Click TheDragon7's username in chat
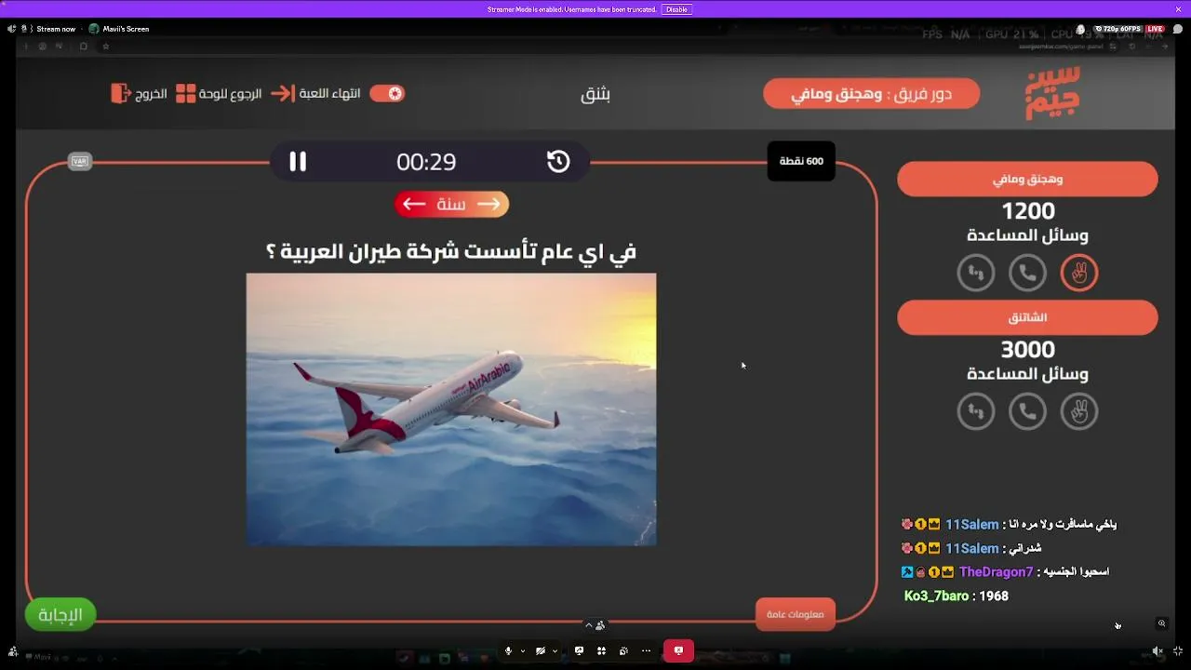 [x=997, y=571]
